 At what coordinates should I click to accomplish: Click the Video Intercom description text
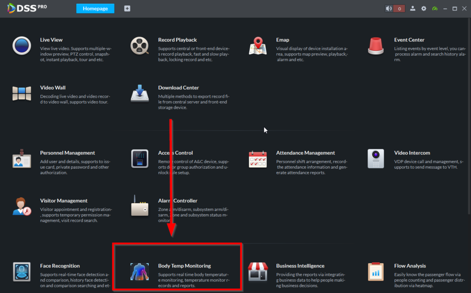(429, 165)
